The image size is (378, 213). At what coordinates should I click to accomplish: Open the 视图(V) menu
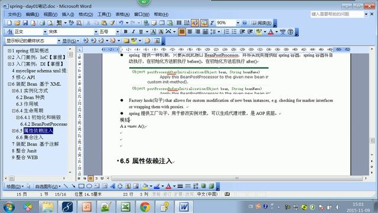click(x=50, y=14)
